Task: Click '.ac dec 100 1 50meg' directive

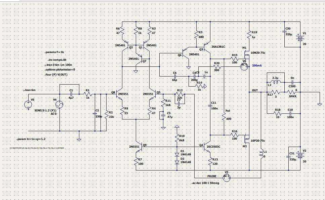Action: point(205,183)
